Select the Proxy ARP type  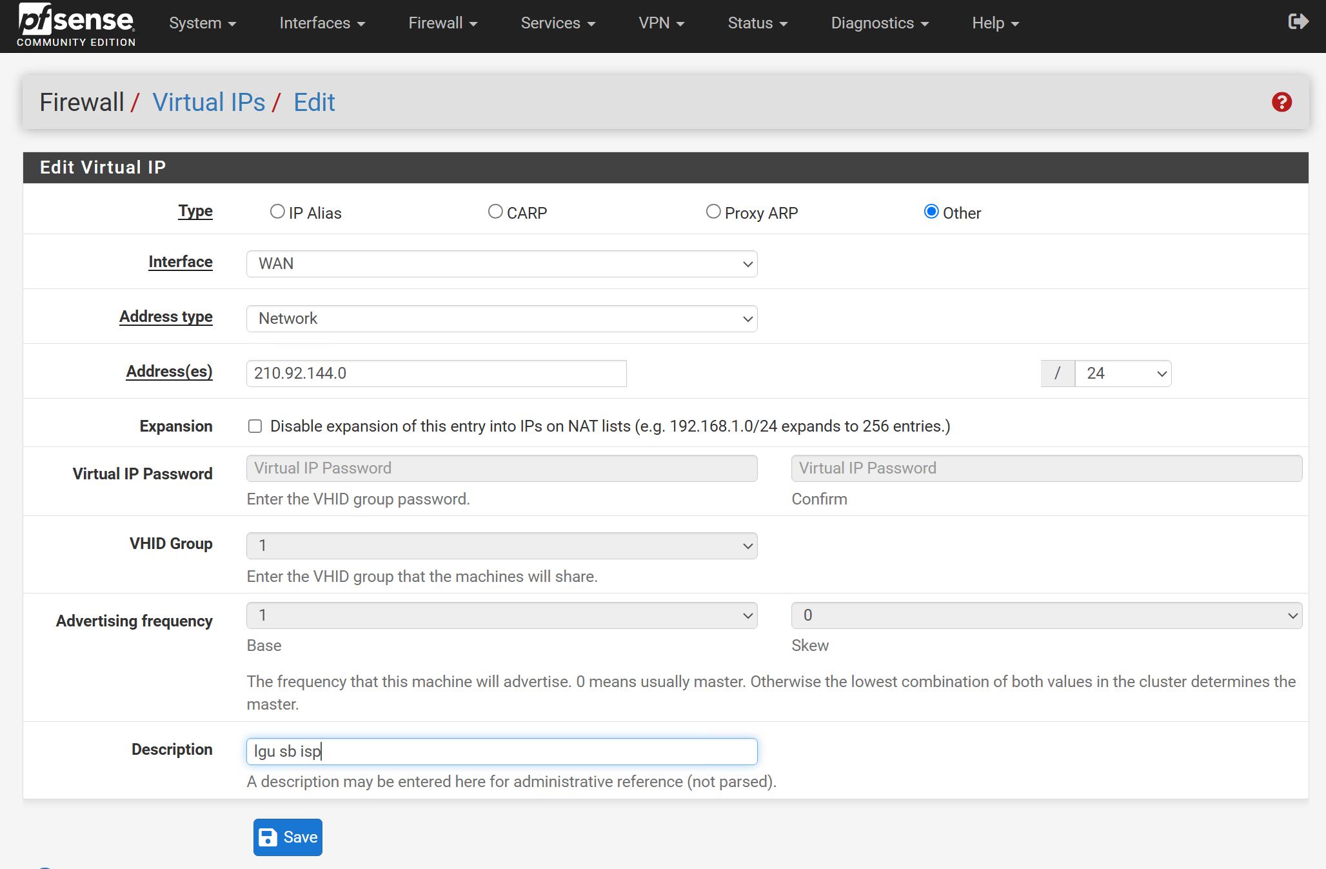tap(713, 212)
